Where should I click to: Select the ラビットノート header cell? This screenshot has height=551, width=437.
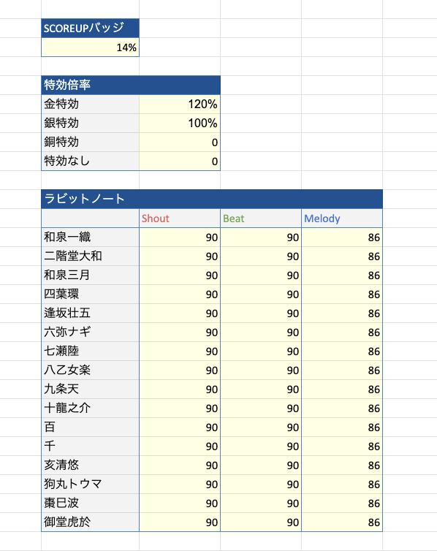212,199
